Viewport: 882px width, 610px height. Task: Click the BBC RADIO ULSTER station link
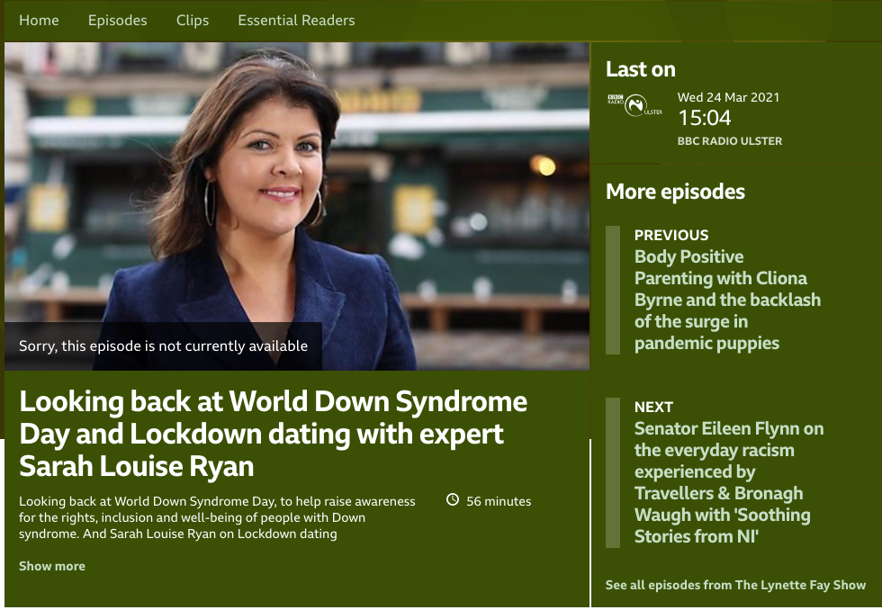click(730, 141)
